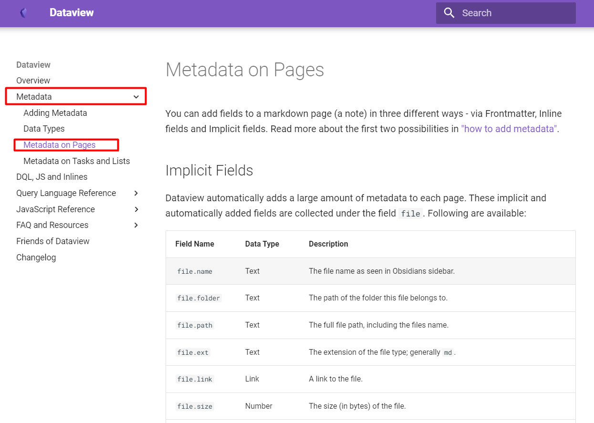
Task: Collapse the Metadata section in sidebar
Action: click(x=136, y=96)
